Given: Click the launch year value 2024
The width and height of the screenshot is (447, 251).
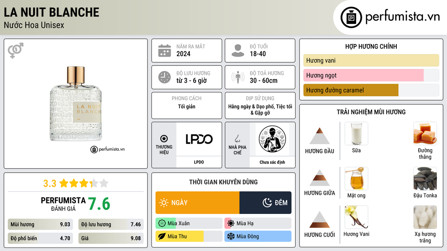Looking at the screenshot, I should point(183,54).
